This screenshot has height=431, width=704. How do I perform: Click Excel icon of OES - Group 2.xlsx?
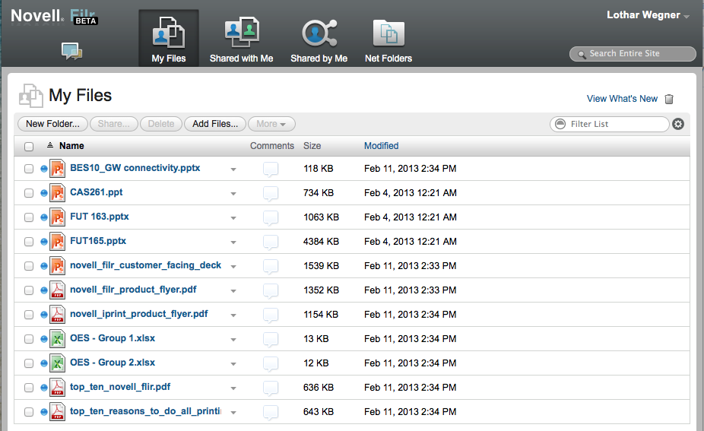coord(58,363)
